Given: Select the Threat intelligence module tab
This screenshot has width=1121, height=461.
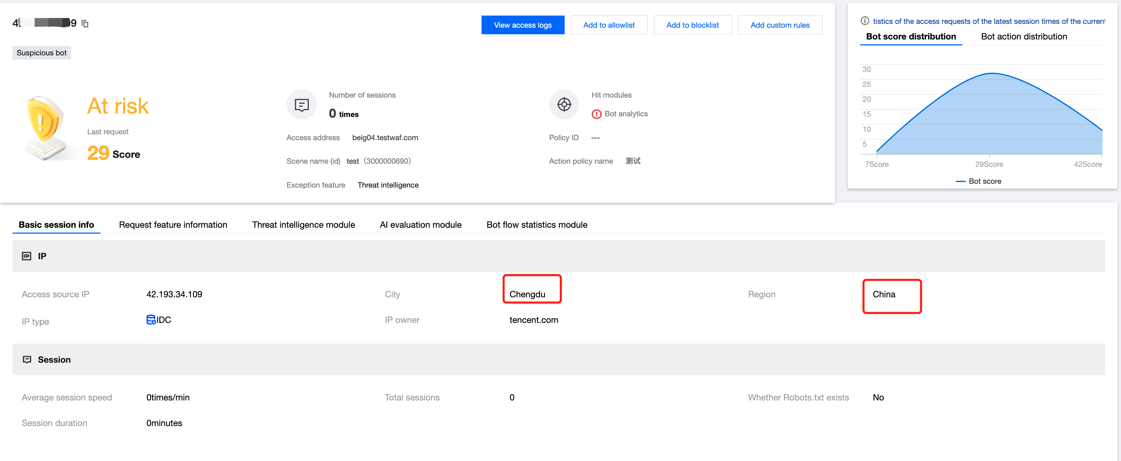Looking at the screenshot, I should pyautogui.click(x=303, y=225).
